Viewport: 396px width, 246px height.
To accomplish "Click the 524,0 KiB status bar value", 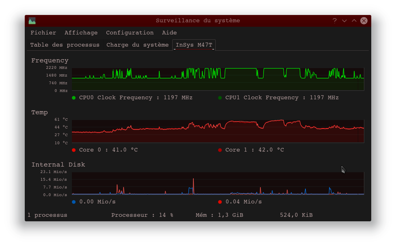I will click(x=296, y=215).
